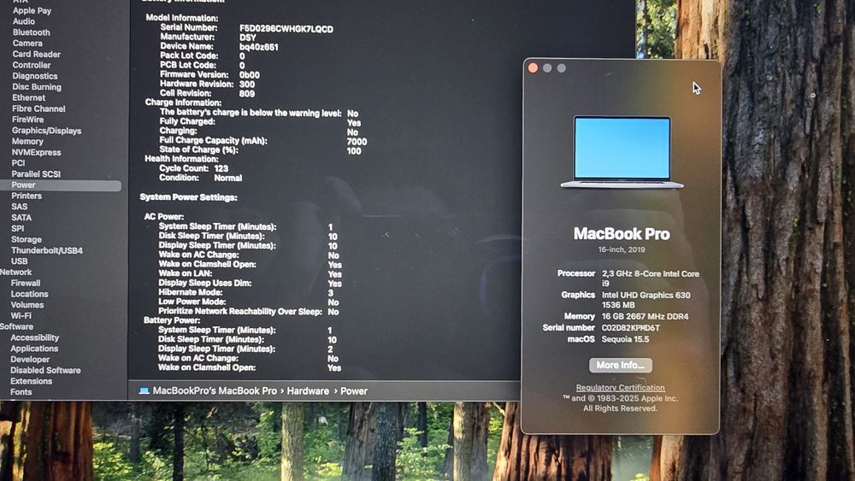This screenshot has width=855, height=481.
Task: Select Locations under Network
Action: click(x=29, y=294)
